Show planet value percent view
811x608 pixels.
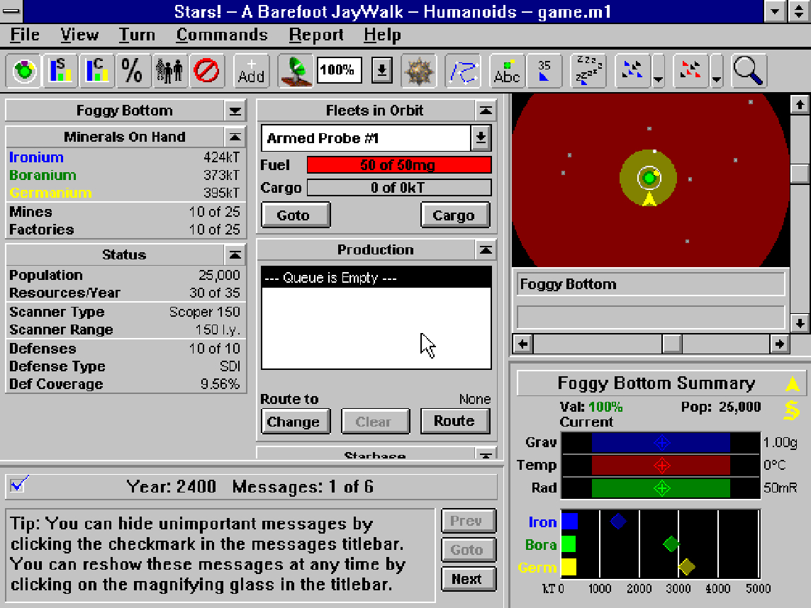coord(133,71)
